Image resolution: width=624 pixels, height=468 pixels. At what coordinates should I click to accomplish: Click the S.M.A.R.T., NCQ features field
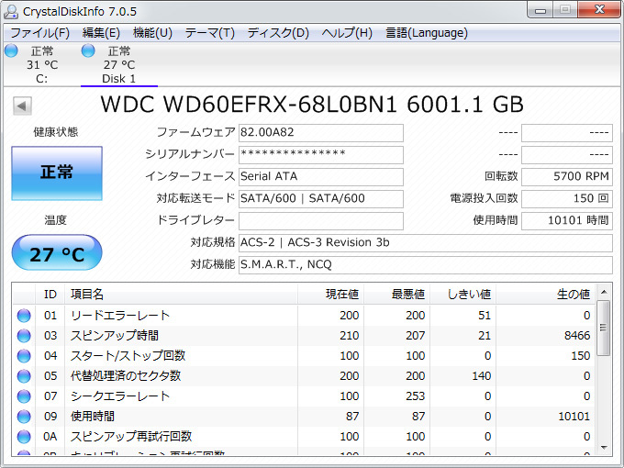(x=426, y=264)
